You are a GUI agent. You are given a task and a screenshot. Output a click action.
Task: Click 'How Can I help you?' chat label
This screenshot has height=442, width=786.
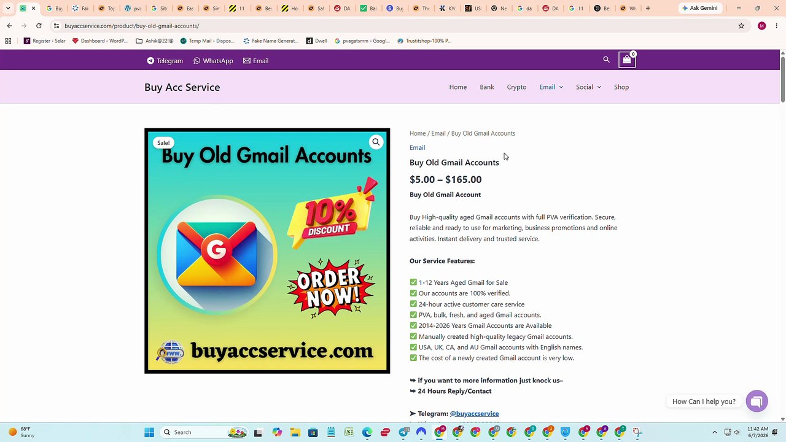(704, 401)
